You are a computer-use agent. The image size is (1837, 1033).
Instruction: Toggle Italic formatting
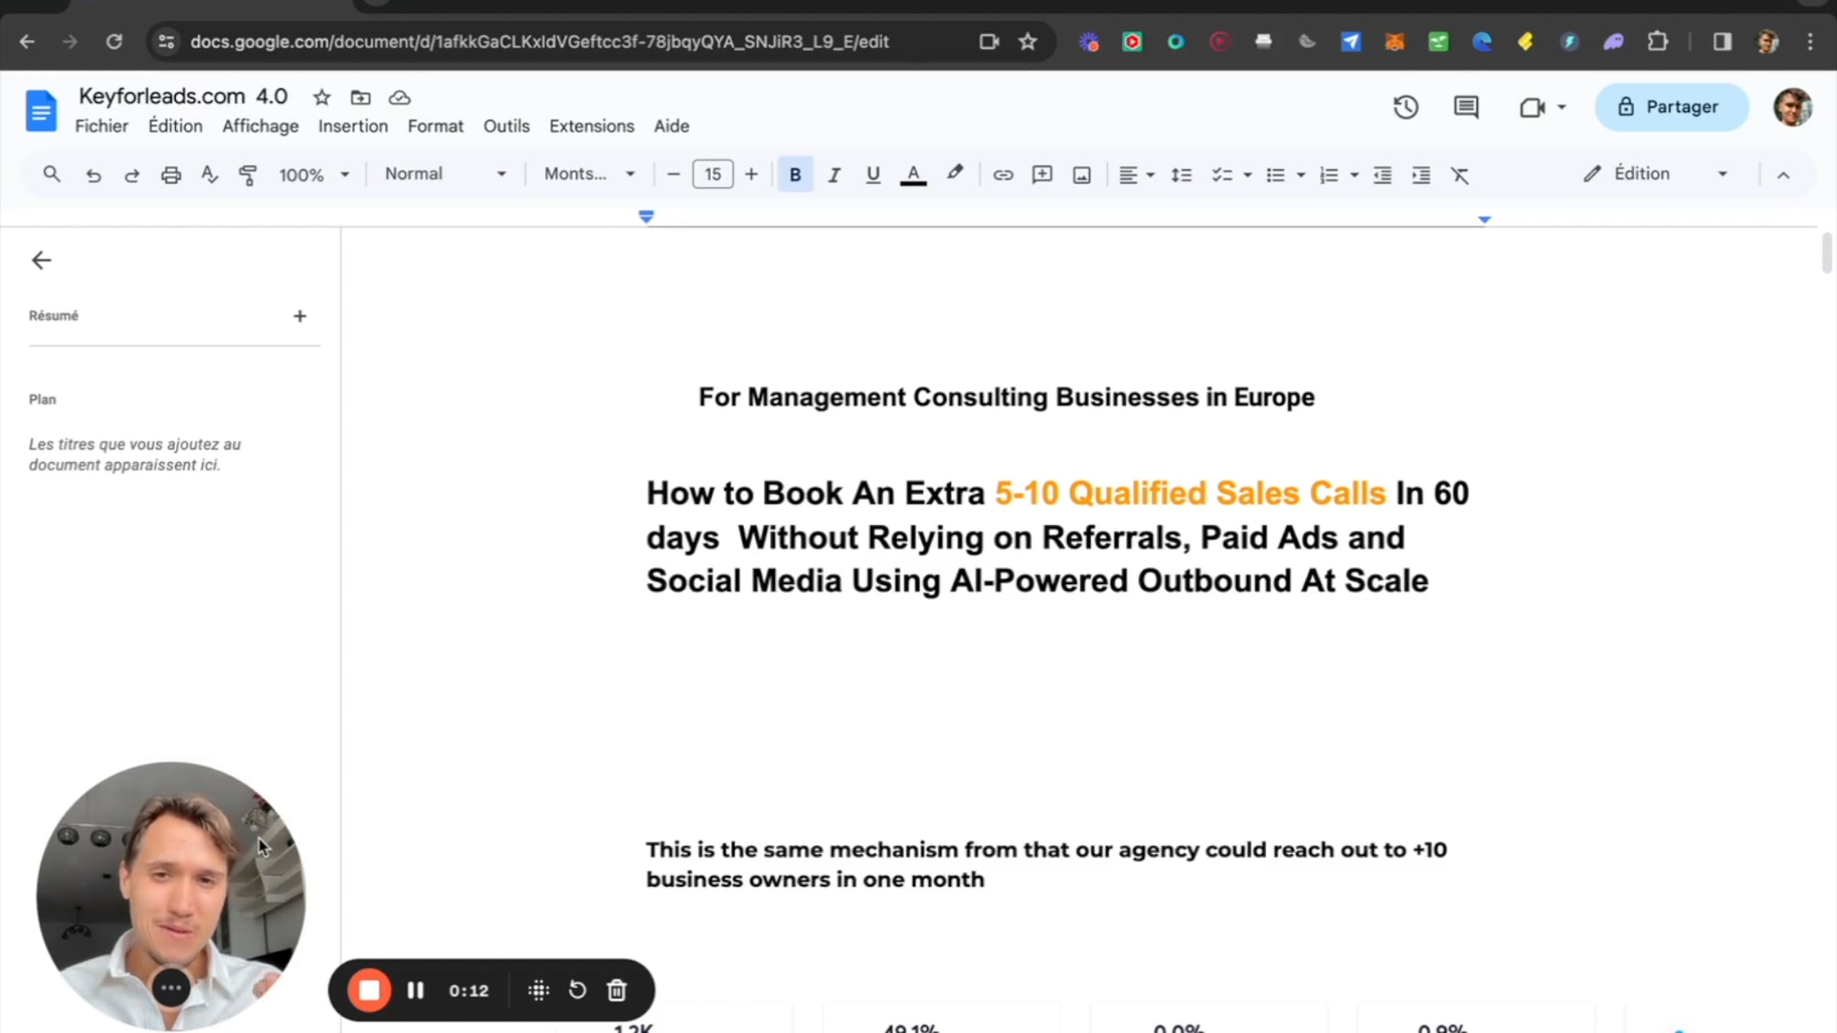834,175
